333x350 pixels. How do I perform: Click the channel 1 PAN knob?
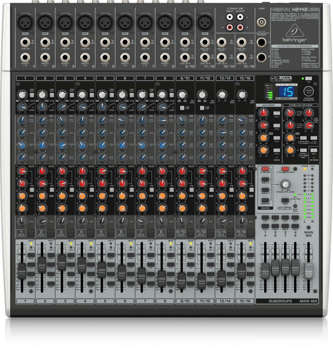coord(22,221)
